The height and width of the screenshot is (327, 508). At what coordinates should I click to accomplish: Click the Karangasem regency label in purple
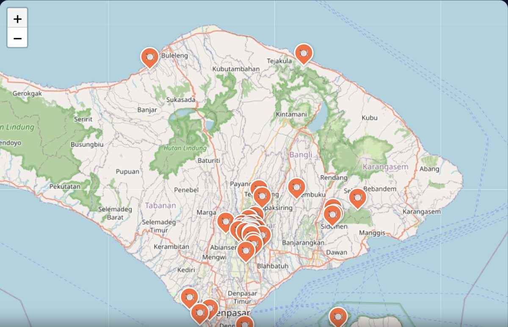[386, 166]
